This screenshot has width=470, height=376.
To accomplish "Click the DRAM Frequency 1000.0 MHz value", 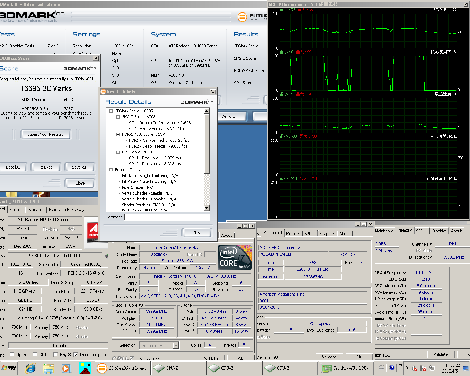I will [426, 272].
